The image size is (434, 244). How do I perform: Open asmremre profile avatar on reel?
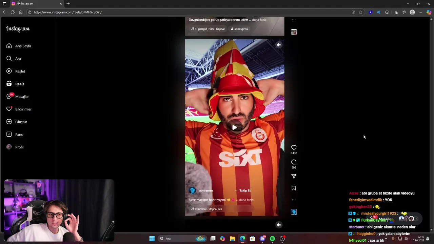click(192, 190)
